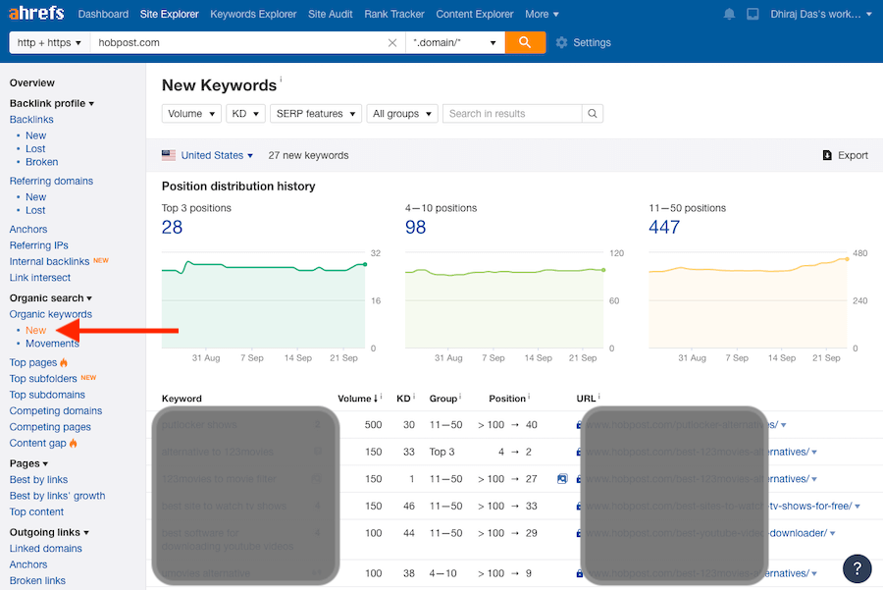Click the Export button
883x590 pixels.
coord(846,155)
